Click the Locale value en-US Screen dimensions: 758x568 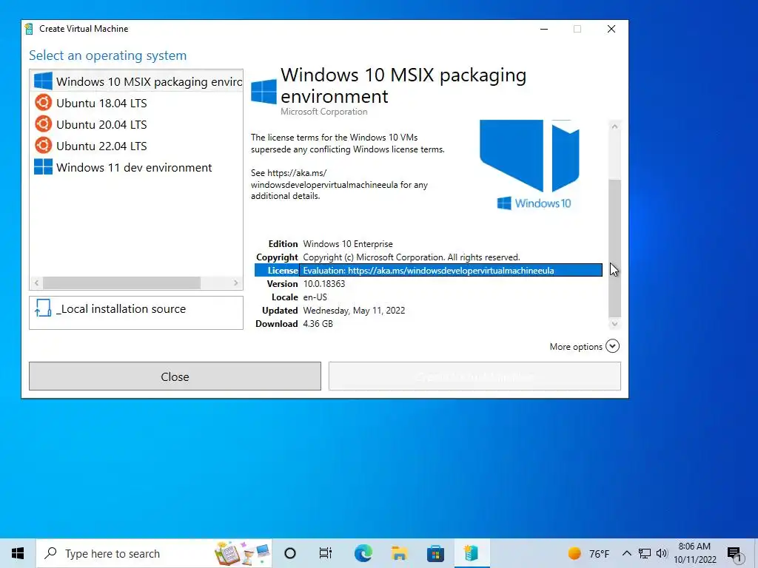pyautogui.click(x=315, y=297)
